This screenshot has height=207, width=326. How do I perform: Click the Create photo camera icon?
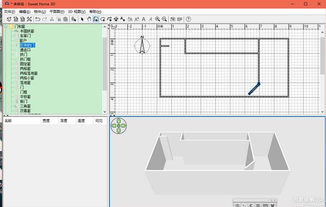click(x=173, y=19)
